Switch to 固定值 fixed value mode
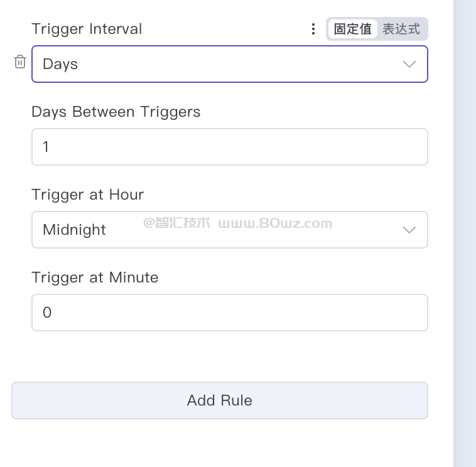The width and height of the screenshot is (476, 467). [x=352, y=29]
